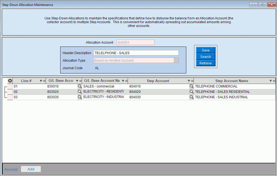Open filter dropdown for G/L Base Account Name column
Screen dimensions: 277x176
click(123, 81)
